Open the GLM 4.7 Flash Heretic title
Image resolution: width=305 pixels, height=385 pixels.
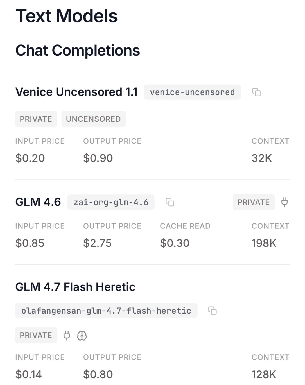(x=75, y=287)
